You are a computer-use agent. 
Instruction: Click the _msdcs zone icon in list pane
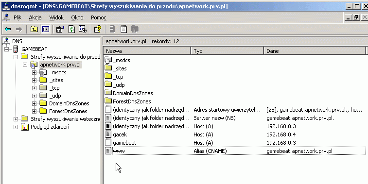(108, 60)
